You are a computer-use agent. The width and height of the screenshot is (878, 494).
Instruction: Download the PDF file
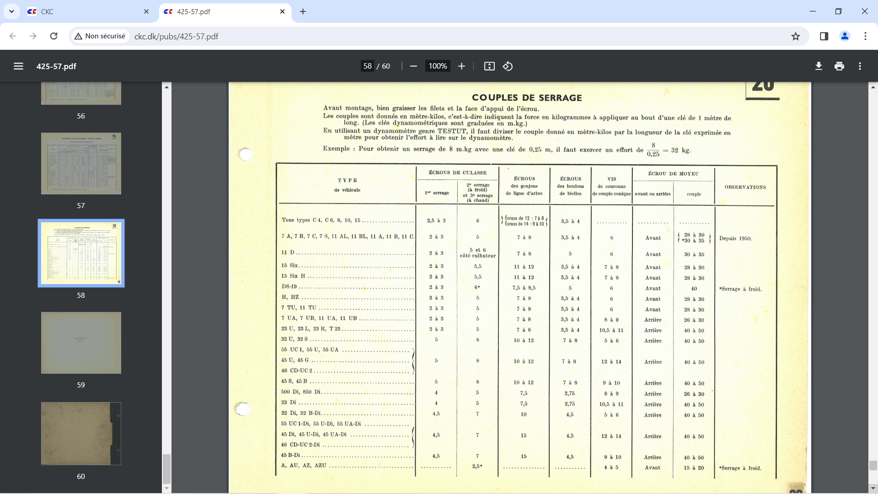point(819,66)
